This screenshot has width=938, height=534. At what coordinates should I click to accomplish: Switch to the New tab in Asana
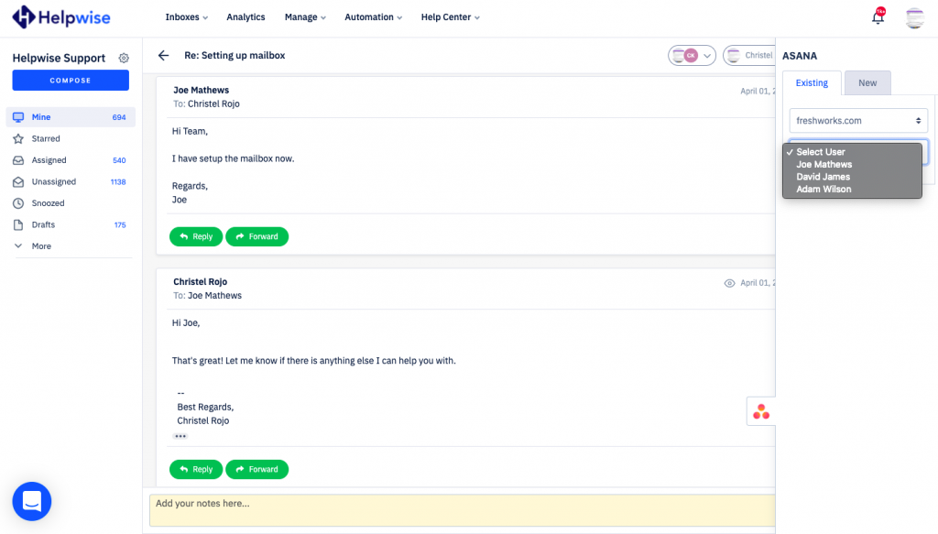[x=867, y=83]
